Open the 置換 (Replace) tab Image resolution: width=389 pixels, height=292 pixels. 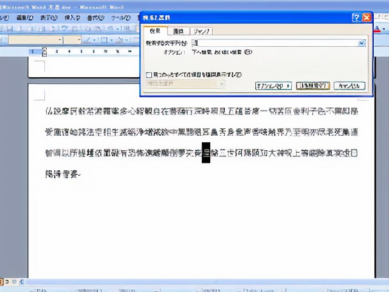179,30
